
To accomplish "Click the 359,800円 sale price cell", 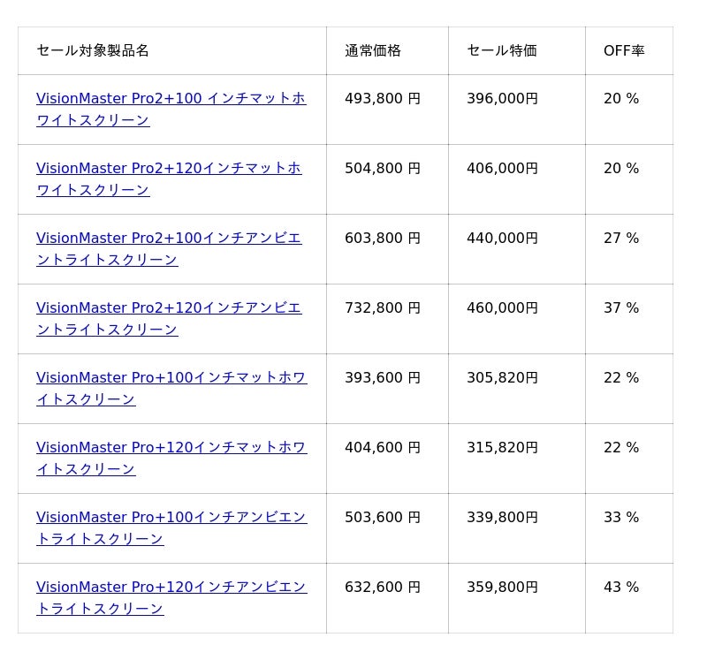I will coord(502,588).
